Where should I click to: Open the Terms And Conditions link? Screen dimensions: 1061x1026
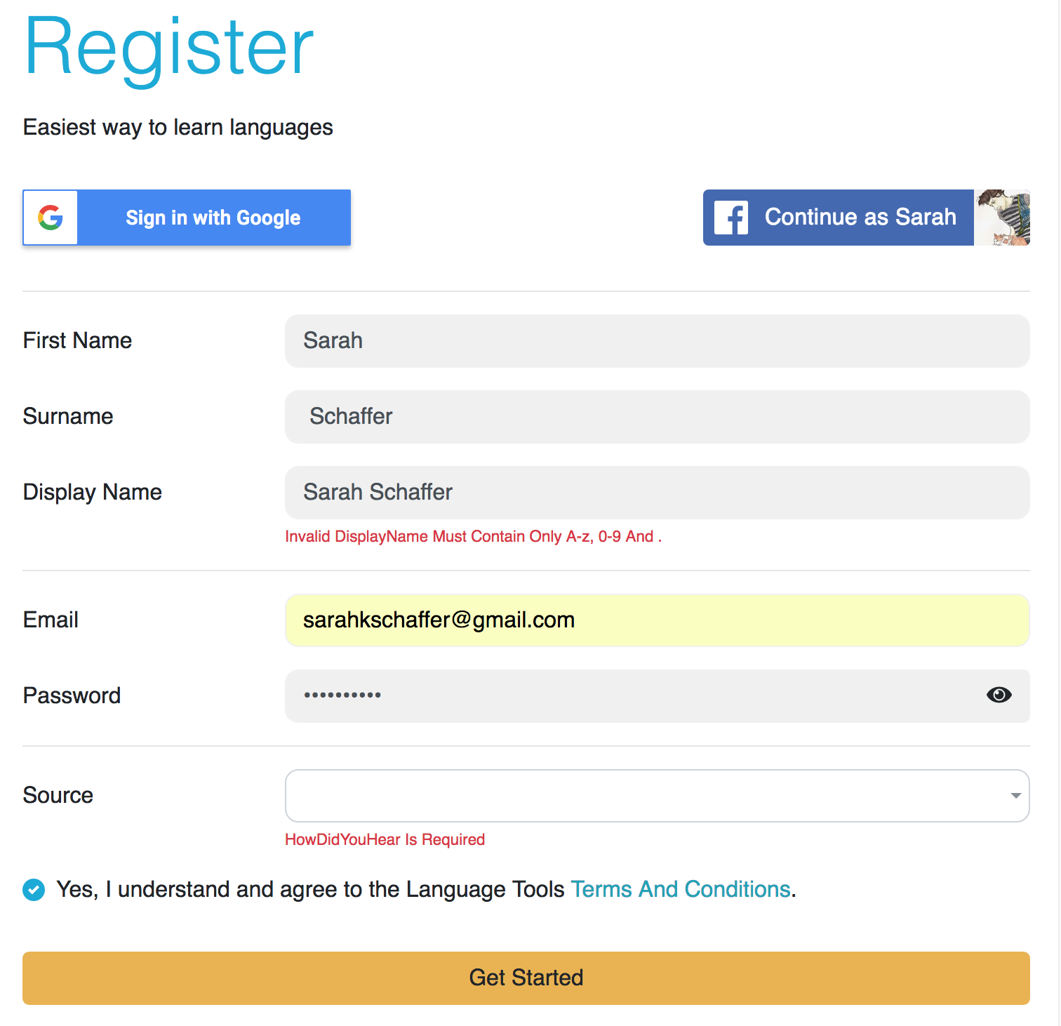(681, 889)
